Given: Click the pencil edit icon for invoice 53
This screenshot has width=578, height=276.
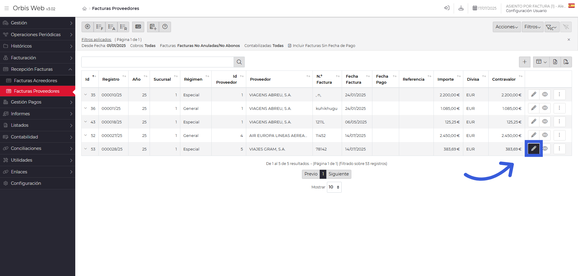Looking at the screenshot, I should click(533, 149).
